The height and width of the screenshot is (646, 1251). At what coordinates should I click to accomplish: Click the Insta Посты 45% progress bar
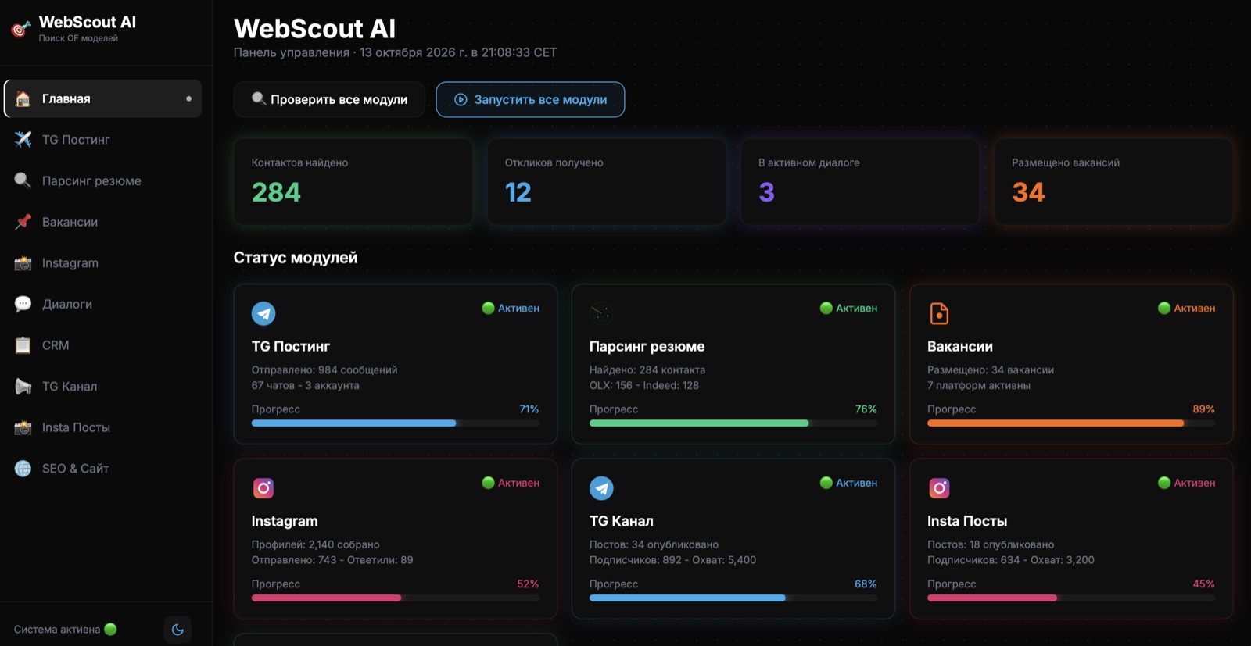coord(1071,598)
